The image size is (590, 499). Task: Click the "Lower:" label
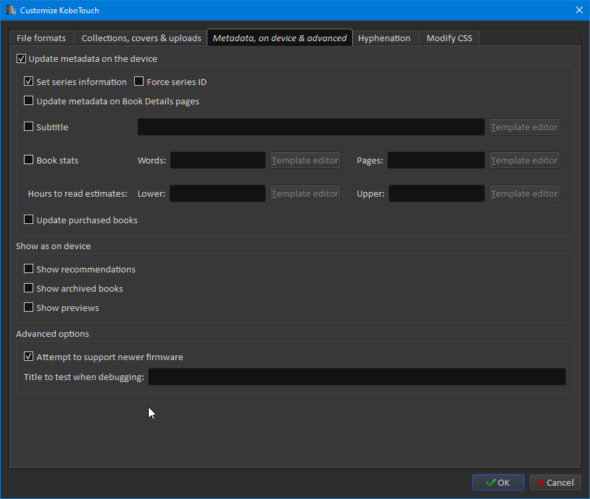[x=151, y=193]
